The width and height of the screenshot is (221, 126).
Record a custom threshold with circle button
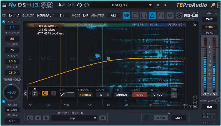(x=38, y=118)
